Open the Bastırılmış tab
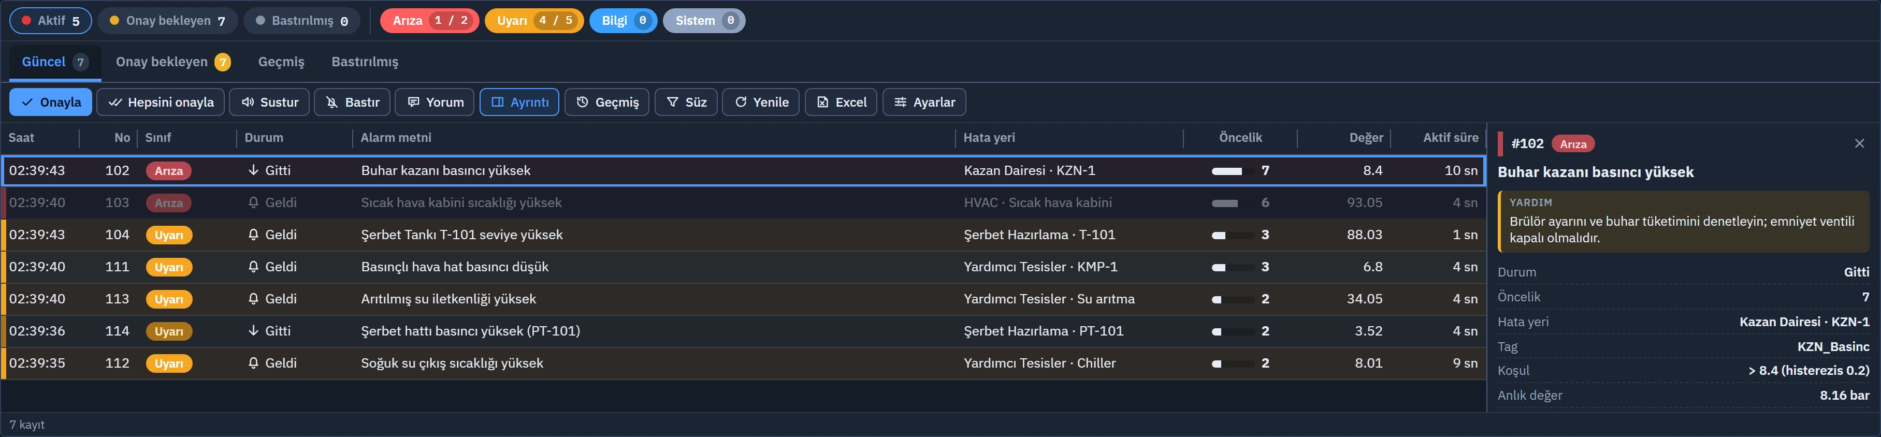This screenshot has height=437, width=1881. [x=365, y=62]
